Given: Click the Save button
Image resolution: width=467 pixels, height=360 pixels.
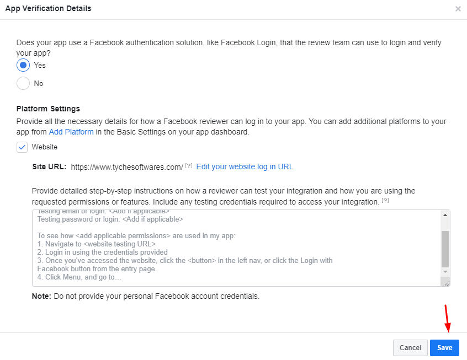Looking at the screenshot, I should (444, 347).
